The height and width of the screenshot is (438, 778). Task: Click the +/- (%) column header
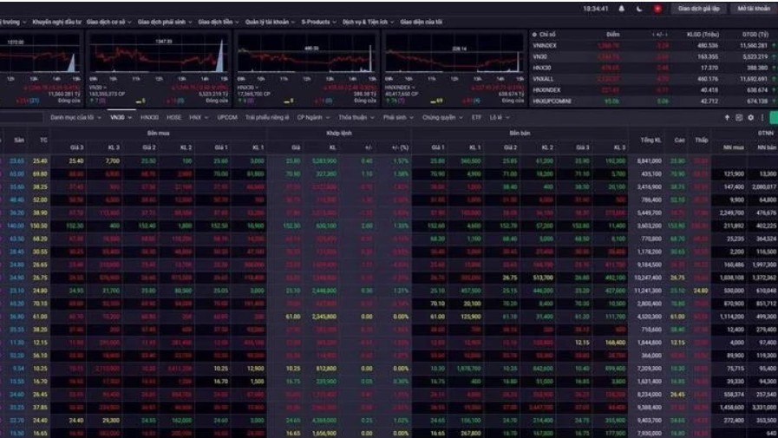(400, 147)
